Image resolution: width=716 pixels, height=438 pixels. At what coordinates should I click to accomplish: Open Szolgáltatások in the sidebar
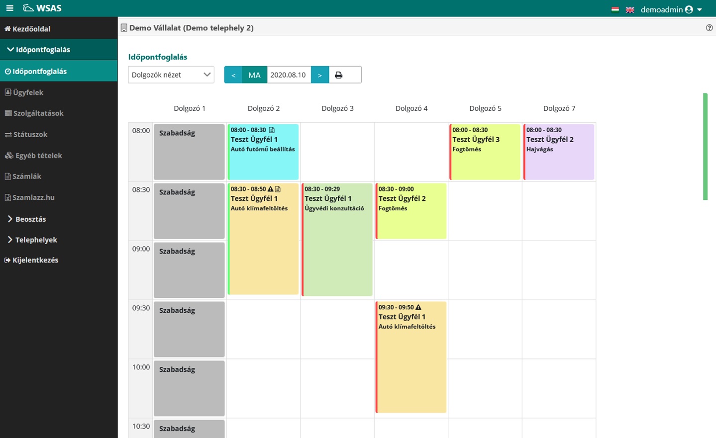(38, 113)
